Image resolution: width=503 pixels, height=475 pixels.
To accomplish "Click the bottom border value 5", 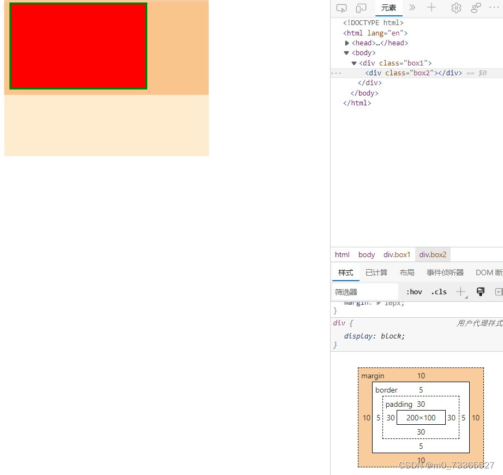I will (421, 446).
